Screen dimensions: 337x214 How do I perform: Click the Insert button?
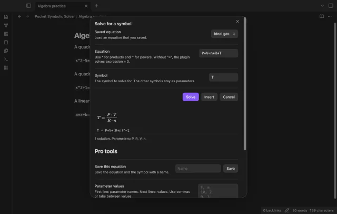(209, 97)
